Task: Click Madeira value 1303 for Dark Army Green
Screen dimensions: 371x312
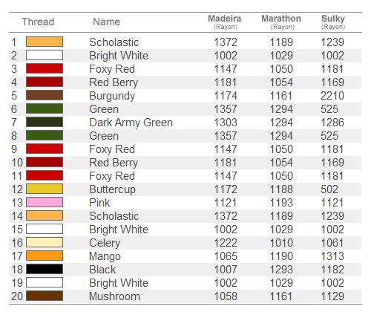Action: (x=226, y=123)
